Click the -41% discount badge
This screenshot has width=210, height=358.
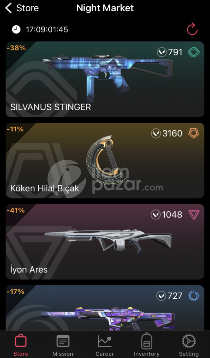click(x=16, y=210)
